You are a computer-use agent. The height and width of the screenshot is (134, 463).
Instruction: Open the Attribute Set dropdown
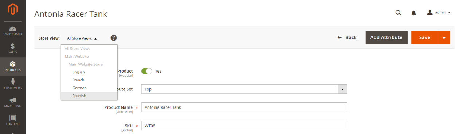(x=244, y=89)
